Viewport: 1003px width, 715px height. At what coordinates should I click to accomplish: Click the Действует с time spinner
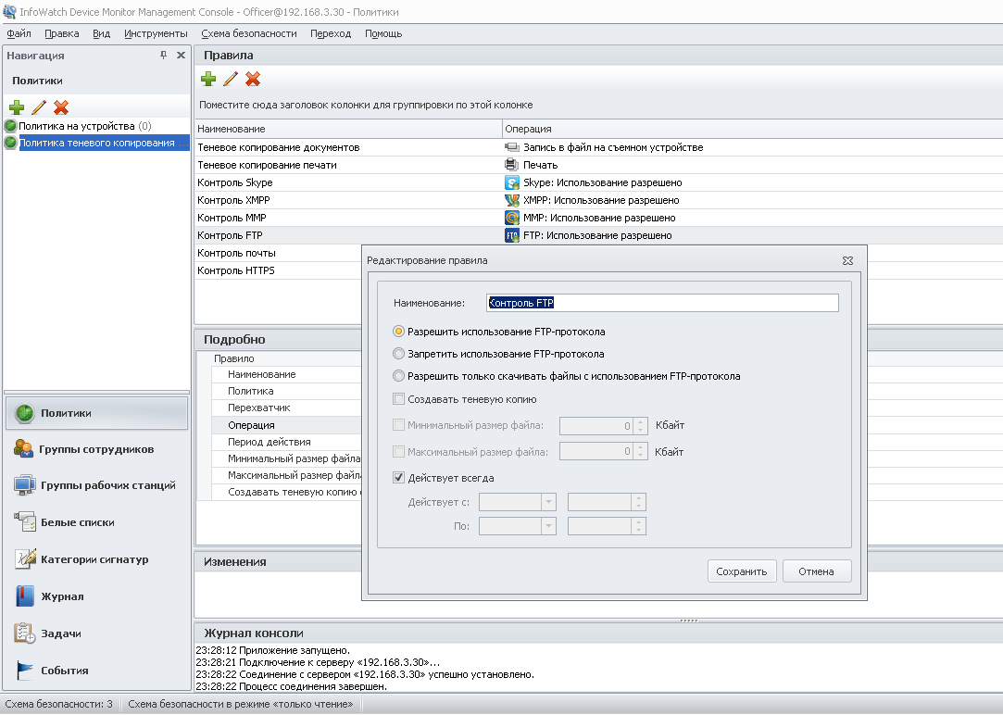pos(638,502)
